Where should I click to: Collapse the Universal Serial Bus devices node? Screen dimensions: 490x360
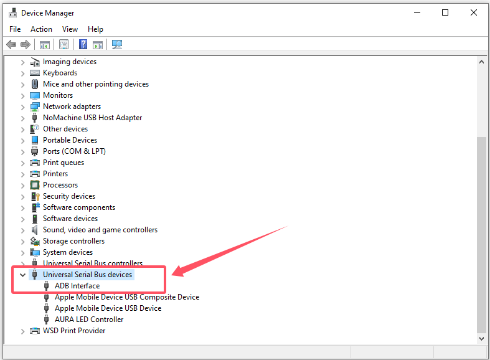(x=23, y=275)
